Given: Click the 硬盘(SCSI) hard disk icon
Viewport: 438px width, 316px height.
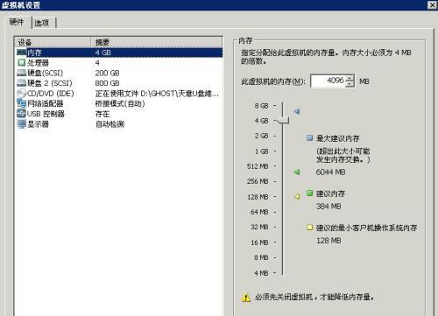Looking at the screenshot, I should 22,73.
